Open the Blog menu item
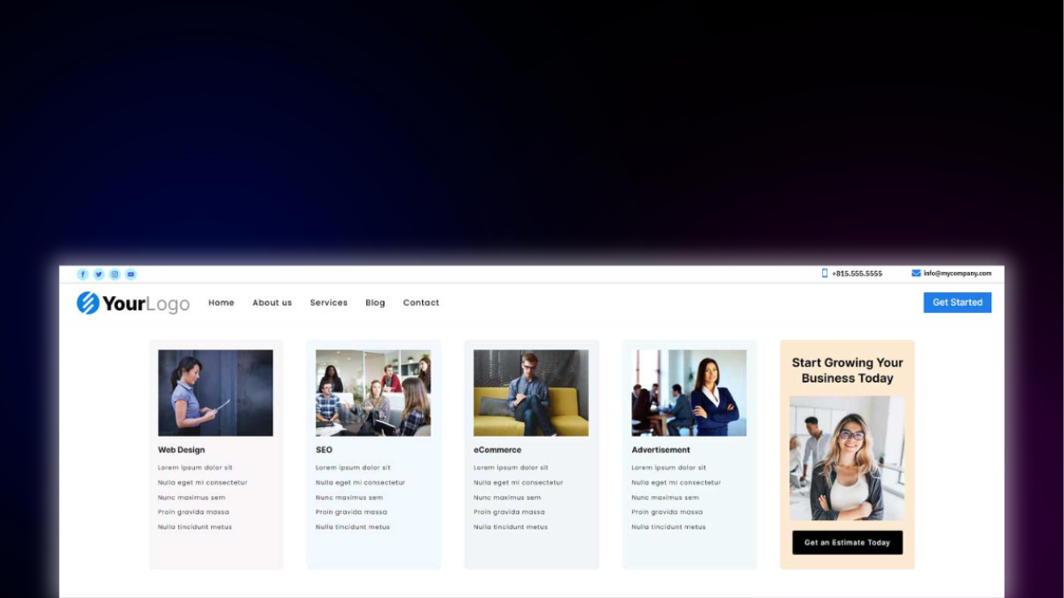Screen dimensions: 1064x598 tap(376, 303)
